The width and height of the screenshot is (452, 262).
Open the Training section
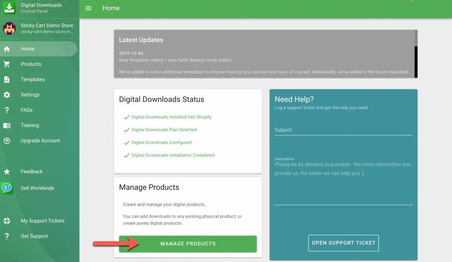[39, 125]
